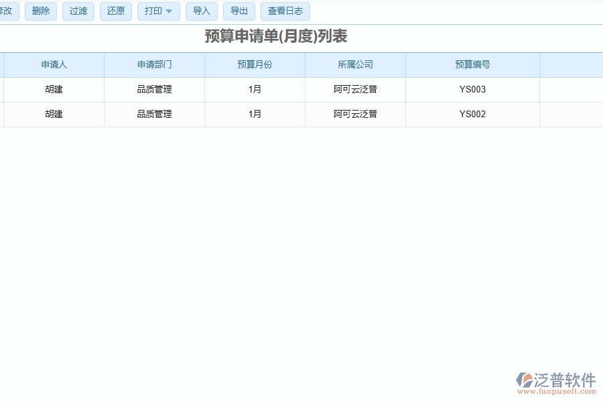Expand the 打印 (Print) dropdown arrow
Screen dimensions: 603x402
pyautogui.click(x=169, y=11)
